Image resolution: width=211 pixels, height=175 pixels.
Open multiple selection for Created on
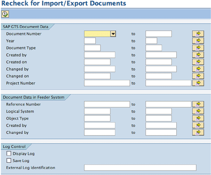[198, 62]
